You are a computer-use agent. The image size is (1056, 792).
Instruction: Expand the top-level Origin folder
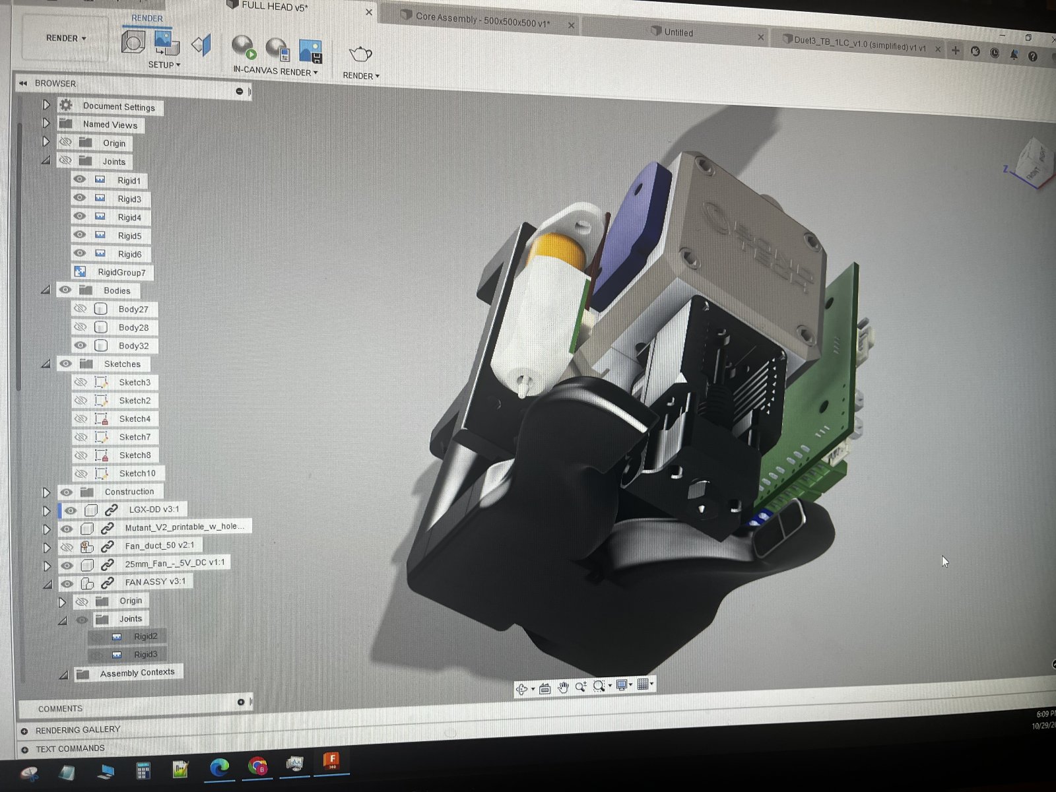(x=46, y=141)
